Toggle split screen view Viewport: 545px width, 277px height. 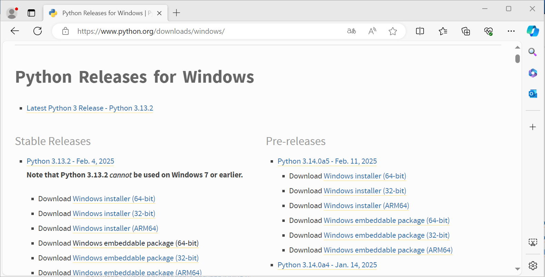point(420,31)
